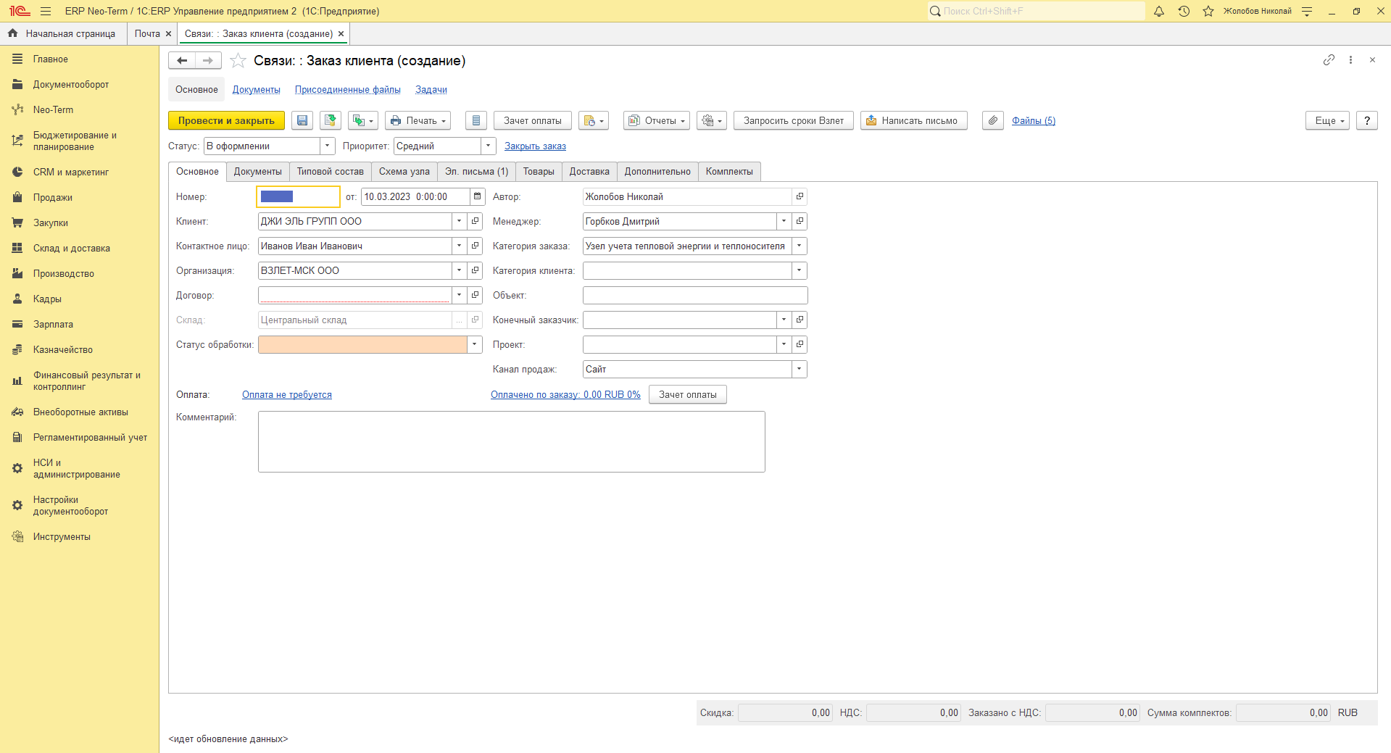The image size is (1391, 753).
Task: Click the Договор input field
Action: point(354,295)
